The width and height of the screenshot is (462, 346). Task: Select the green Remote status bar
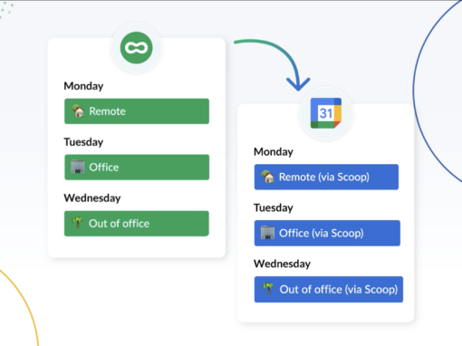pos(137,111)
